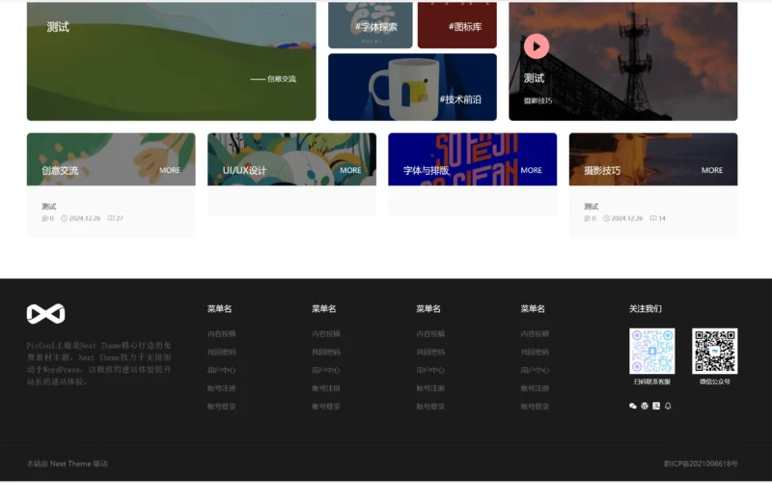
Task: Click the customer service QR code image
Action: [652, 352]
